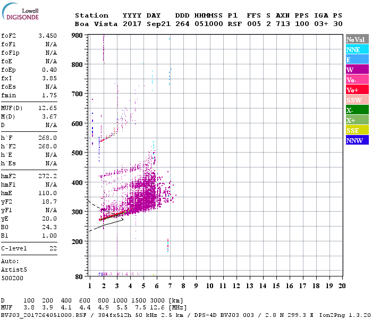
Task: Select the NNE cyan legend swatch
Action: 357,49
